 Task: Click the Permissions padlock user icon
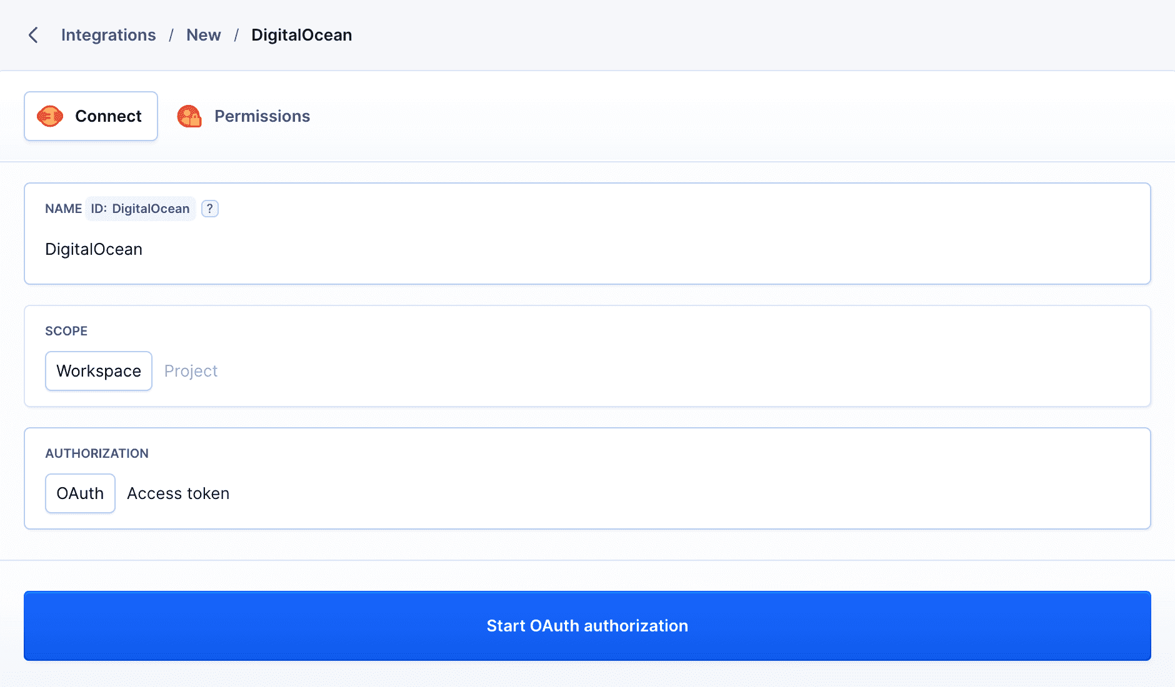(189, 116)
